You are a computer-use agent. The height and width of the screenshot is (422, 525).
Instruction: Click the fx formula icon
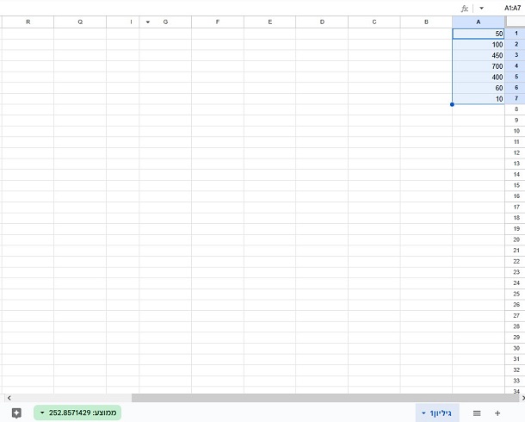click(465, 8)
